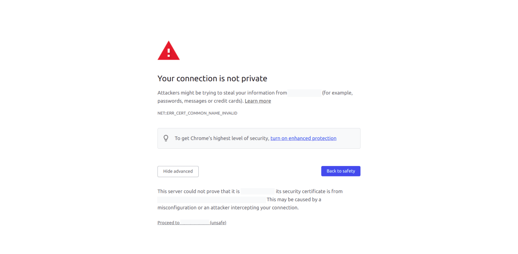Open the Learn more link
518x254 pixels.
(258, 101)
